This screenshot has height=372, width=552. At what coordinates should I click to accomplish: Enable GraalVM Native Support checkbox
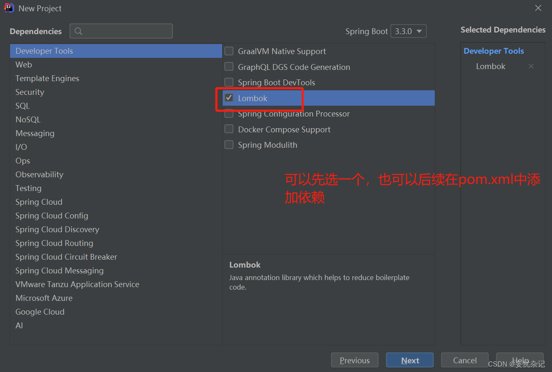pos(229,51)
